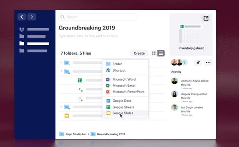239x147 pixels.
Task: Click Anthony Abate's avatar in Activity
Action: tap(175, 81)
